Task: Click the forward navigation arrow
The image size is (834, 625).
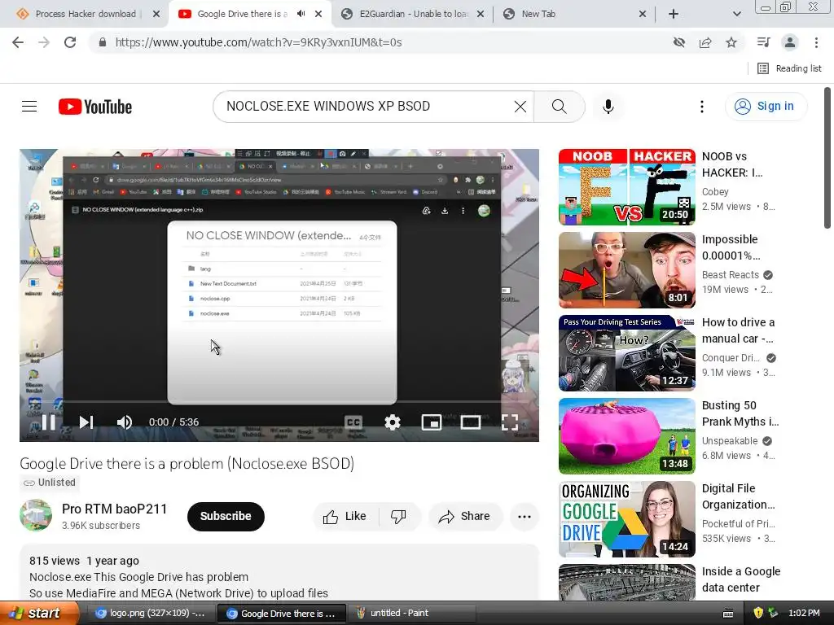Action: click(x=44, y=42)
